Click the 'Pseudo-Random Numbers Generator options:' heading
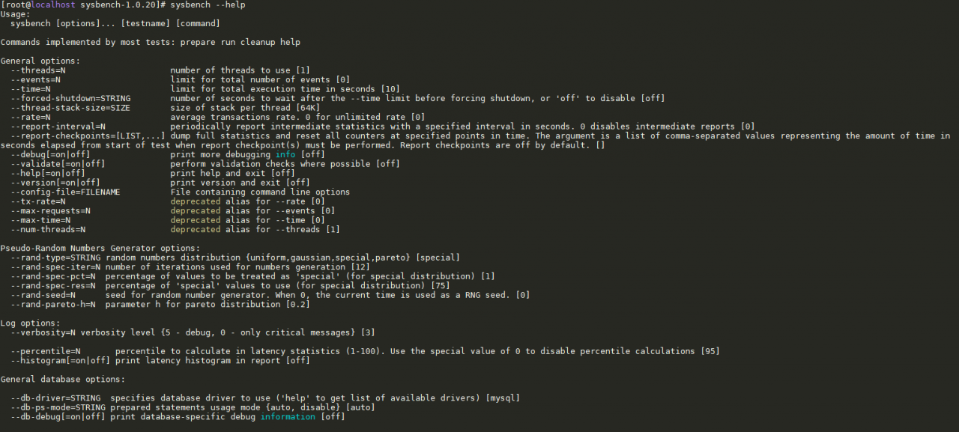The height and width of the screenshot is (432, 959). click(x=100, y=249)
